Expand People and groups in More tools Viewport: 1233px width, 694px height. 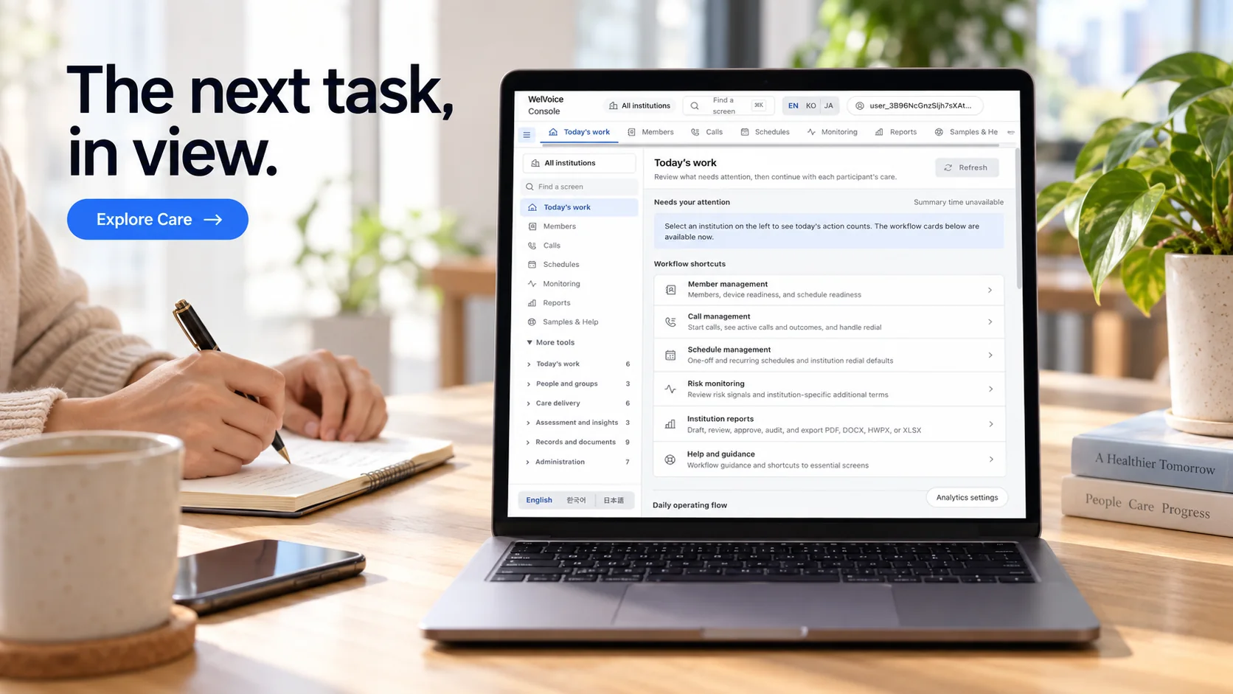577,384
